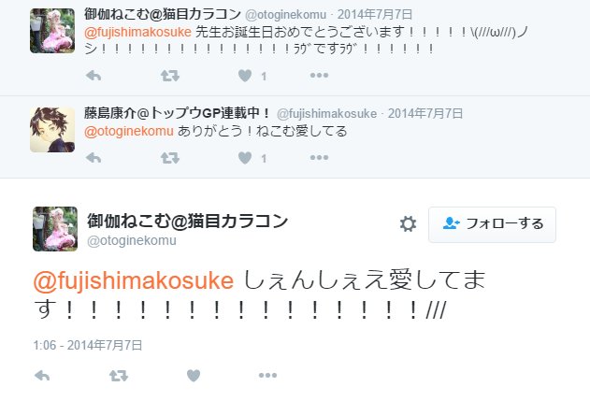Retweet the first birthday greeting tweet
Viewport: 590px width, 401px height.
pyautogui.click(x=170, y=76)
